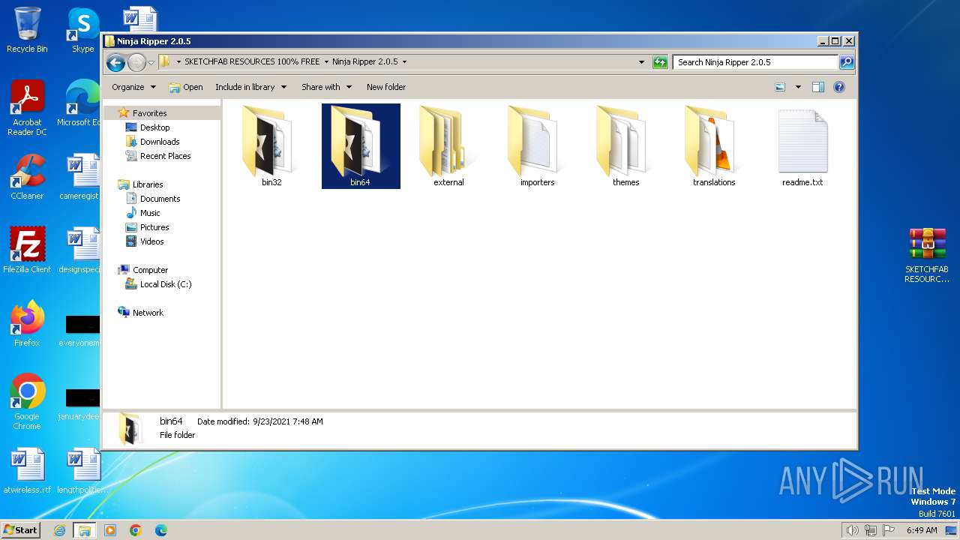
Task: Select atwireless.rtf desktop document
Action: click(27, 471)
